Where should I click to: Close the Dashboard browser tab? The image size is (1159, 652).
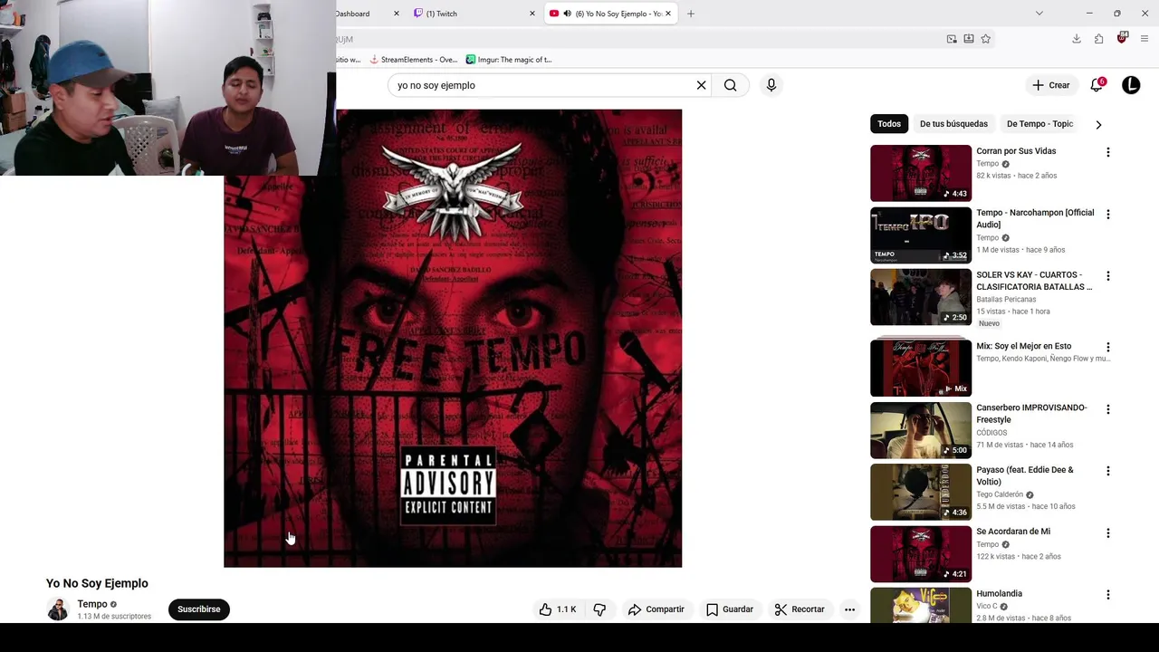396,14
